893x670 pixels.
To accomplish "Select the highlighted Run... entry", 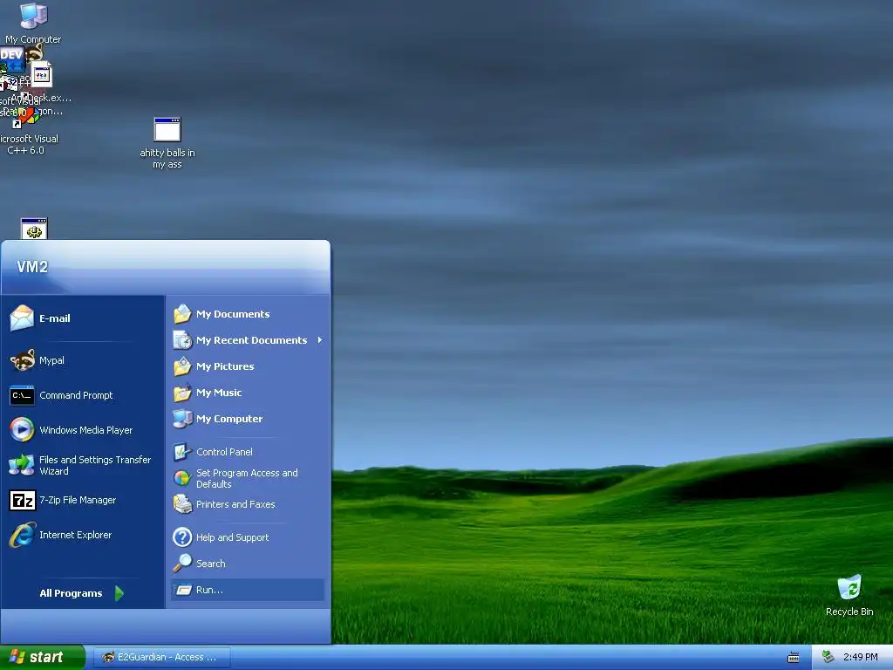I will point(247,590).
